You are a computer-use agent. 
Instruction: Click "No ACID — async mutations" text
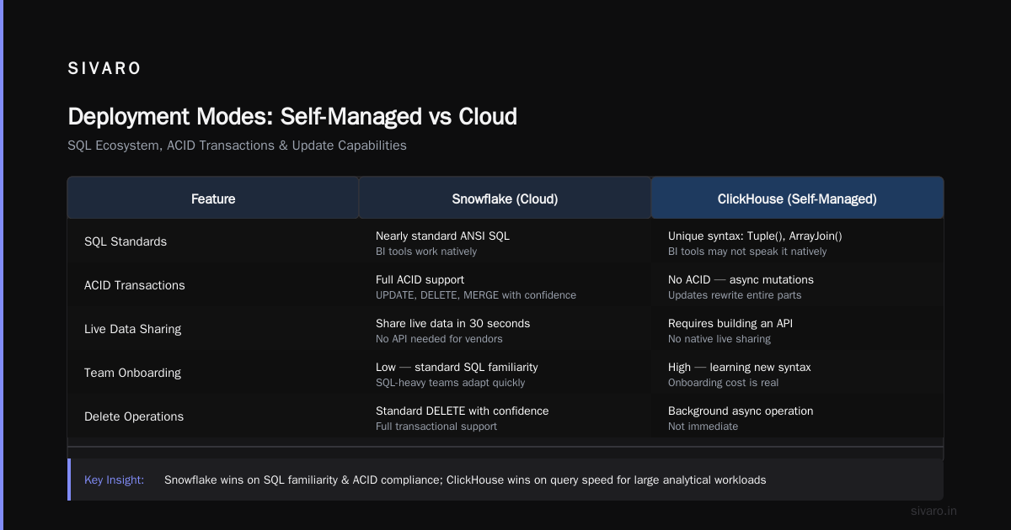click(741, 279)
